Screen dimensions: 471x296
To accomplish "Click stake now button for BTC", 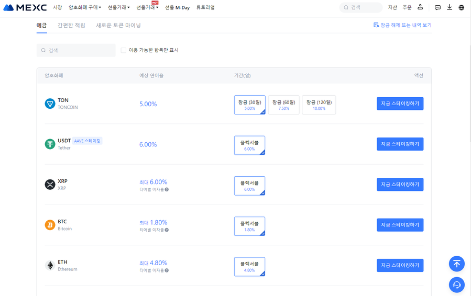I will coord(400,225).
